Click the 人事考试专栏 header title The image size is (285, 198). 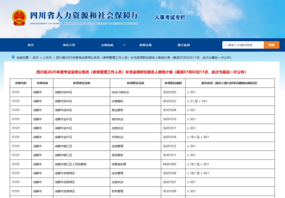coord(170,18)
